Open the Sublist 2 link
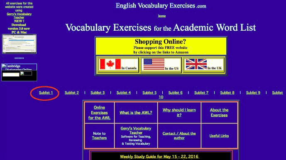Viewport: 286px width, 160px height. [x=72, y=92]
